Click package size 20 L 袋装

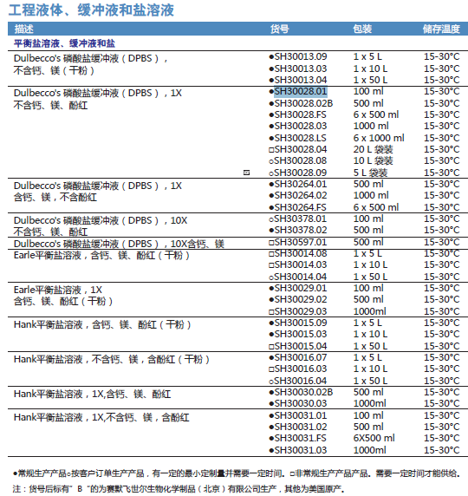(374, 149)
